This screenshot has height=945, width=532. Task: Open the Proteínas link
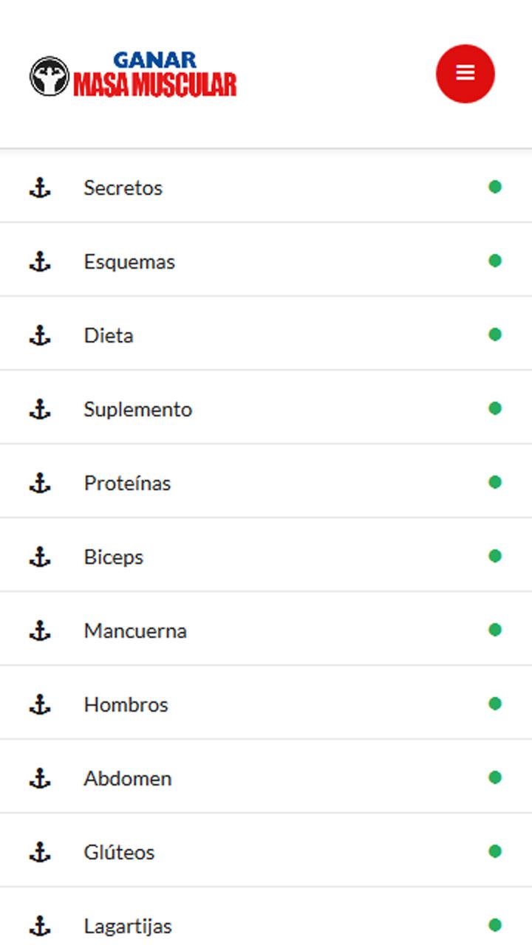pyautogui.click(x=127, y=483)
